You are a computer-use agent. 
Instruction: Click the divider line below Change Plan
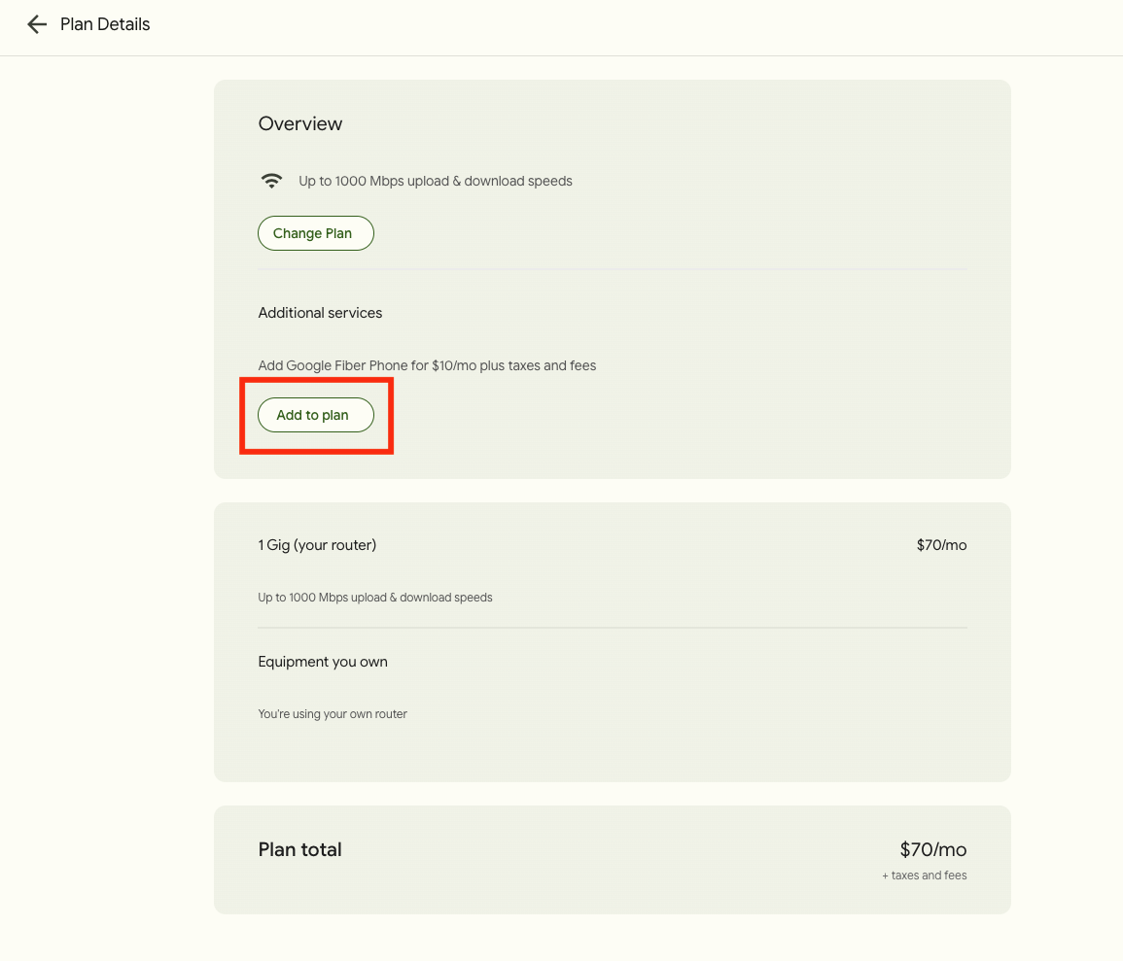point(613,269)
